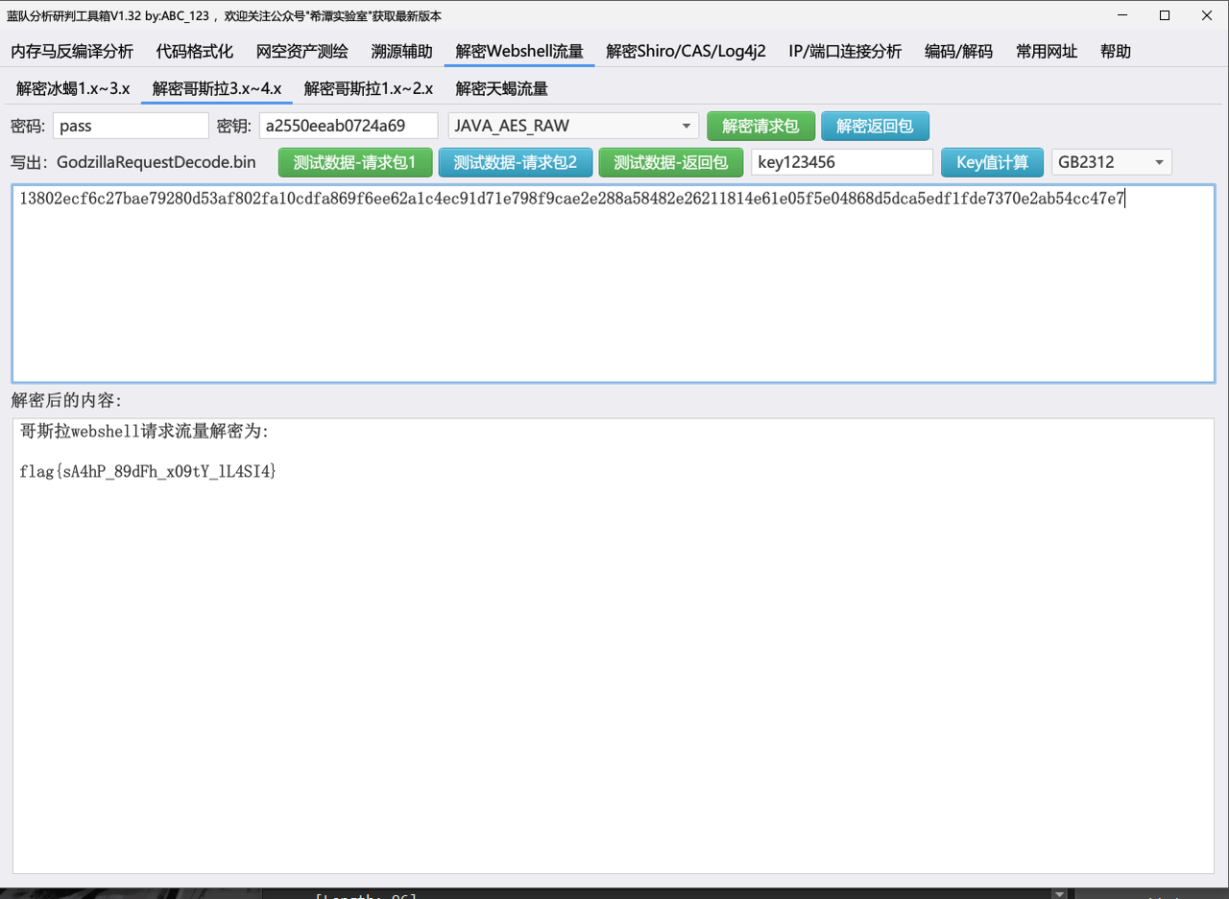Viewport: 1229px width, 899px height.
Task: Select the 溯源辅助 tab
Action: (x=401, y=52)
